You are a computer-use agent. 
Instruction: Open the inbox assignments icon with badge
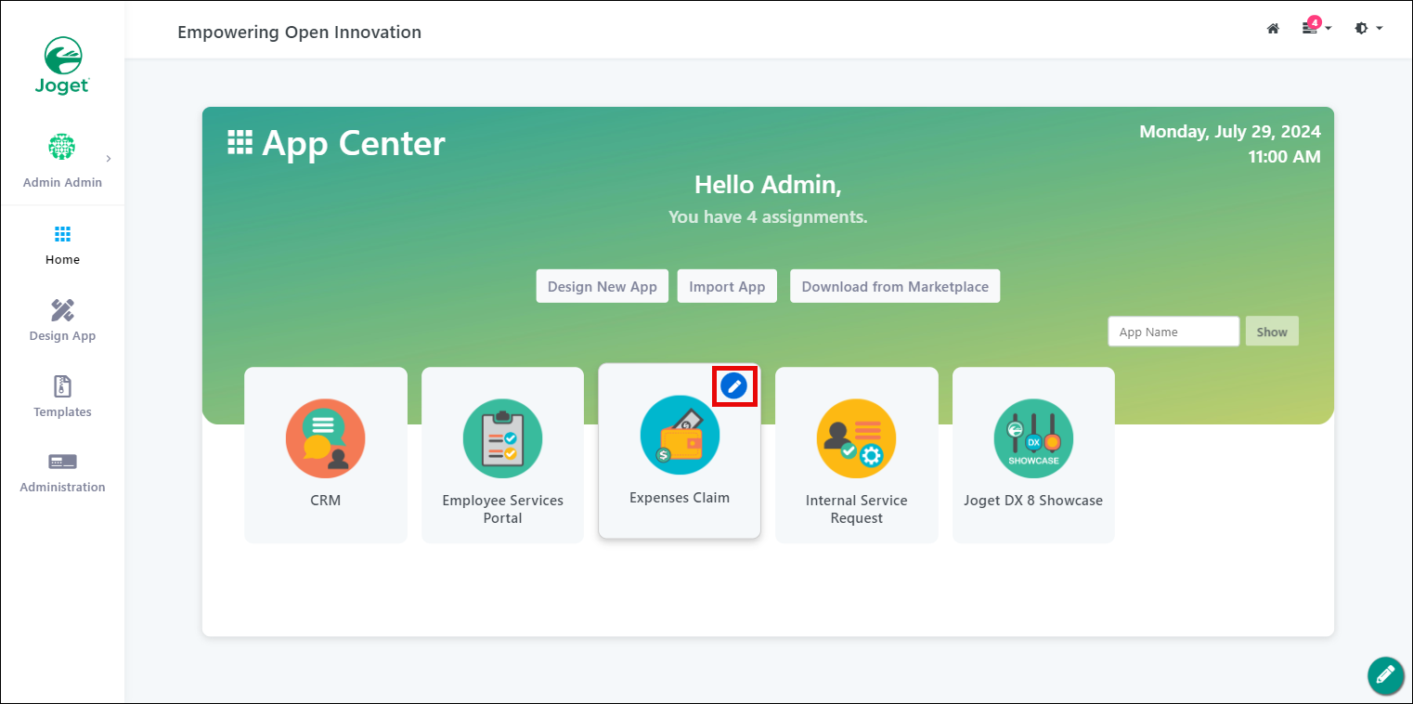coord(1316,27)
